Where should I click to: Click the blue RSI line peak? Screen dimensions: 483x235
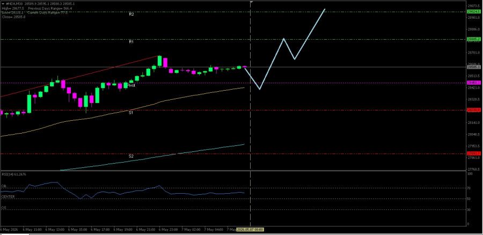coord(55,182)
